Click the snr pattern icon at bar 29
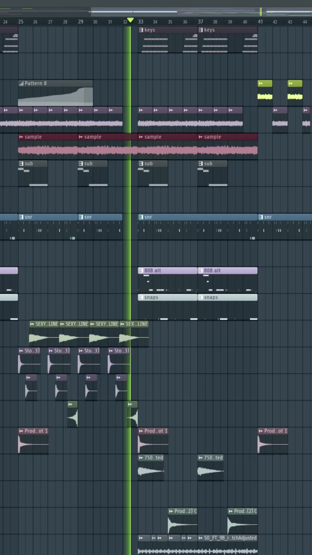 81,217
